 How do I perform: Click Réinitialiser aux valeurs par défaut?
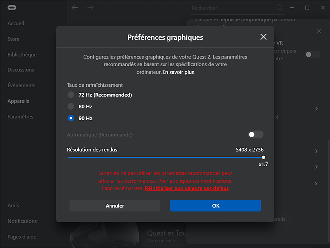pos(186,189)
